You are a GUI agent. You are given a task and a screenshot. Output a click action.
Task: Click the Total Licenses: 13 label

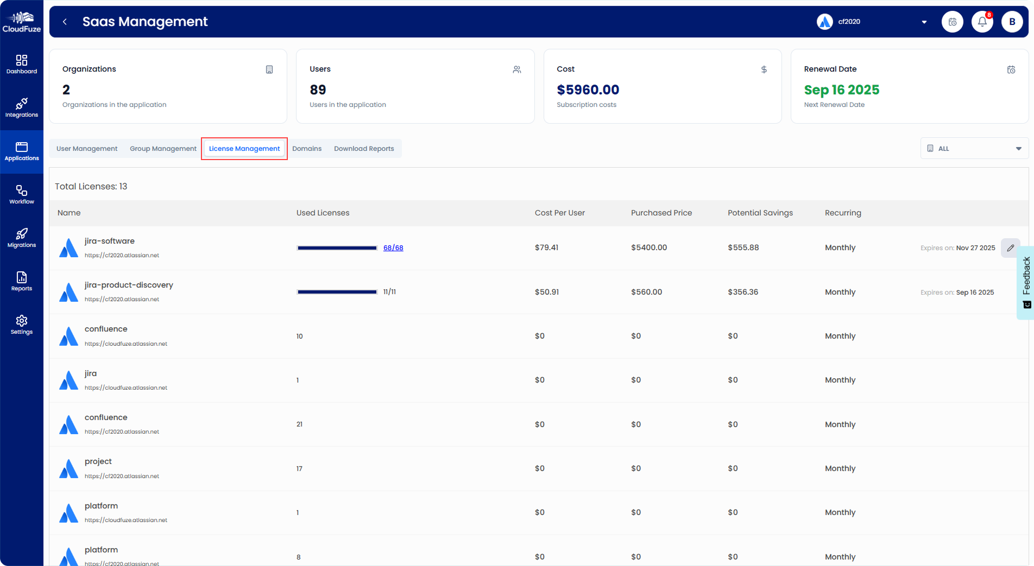point(91,186)
